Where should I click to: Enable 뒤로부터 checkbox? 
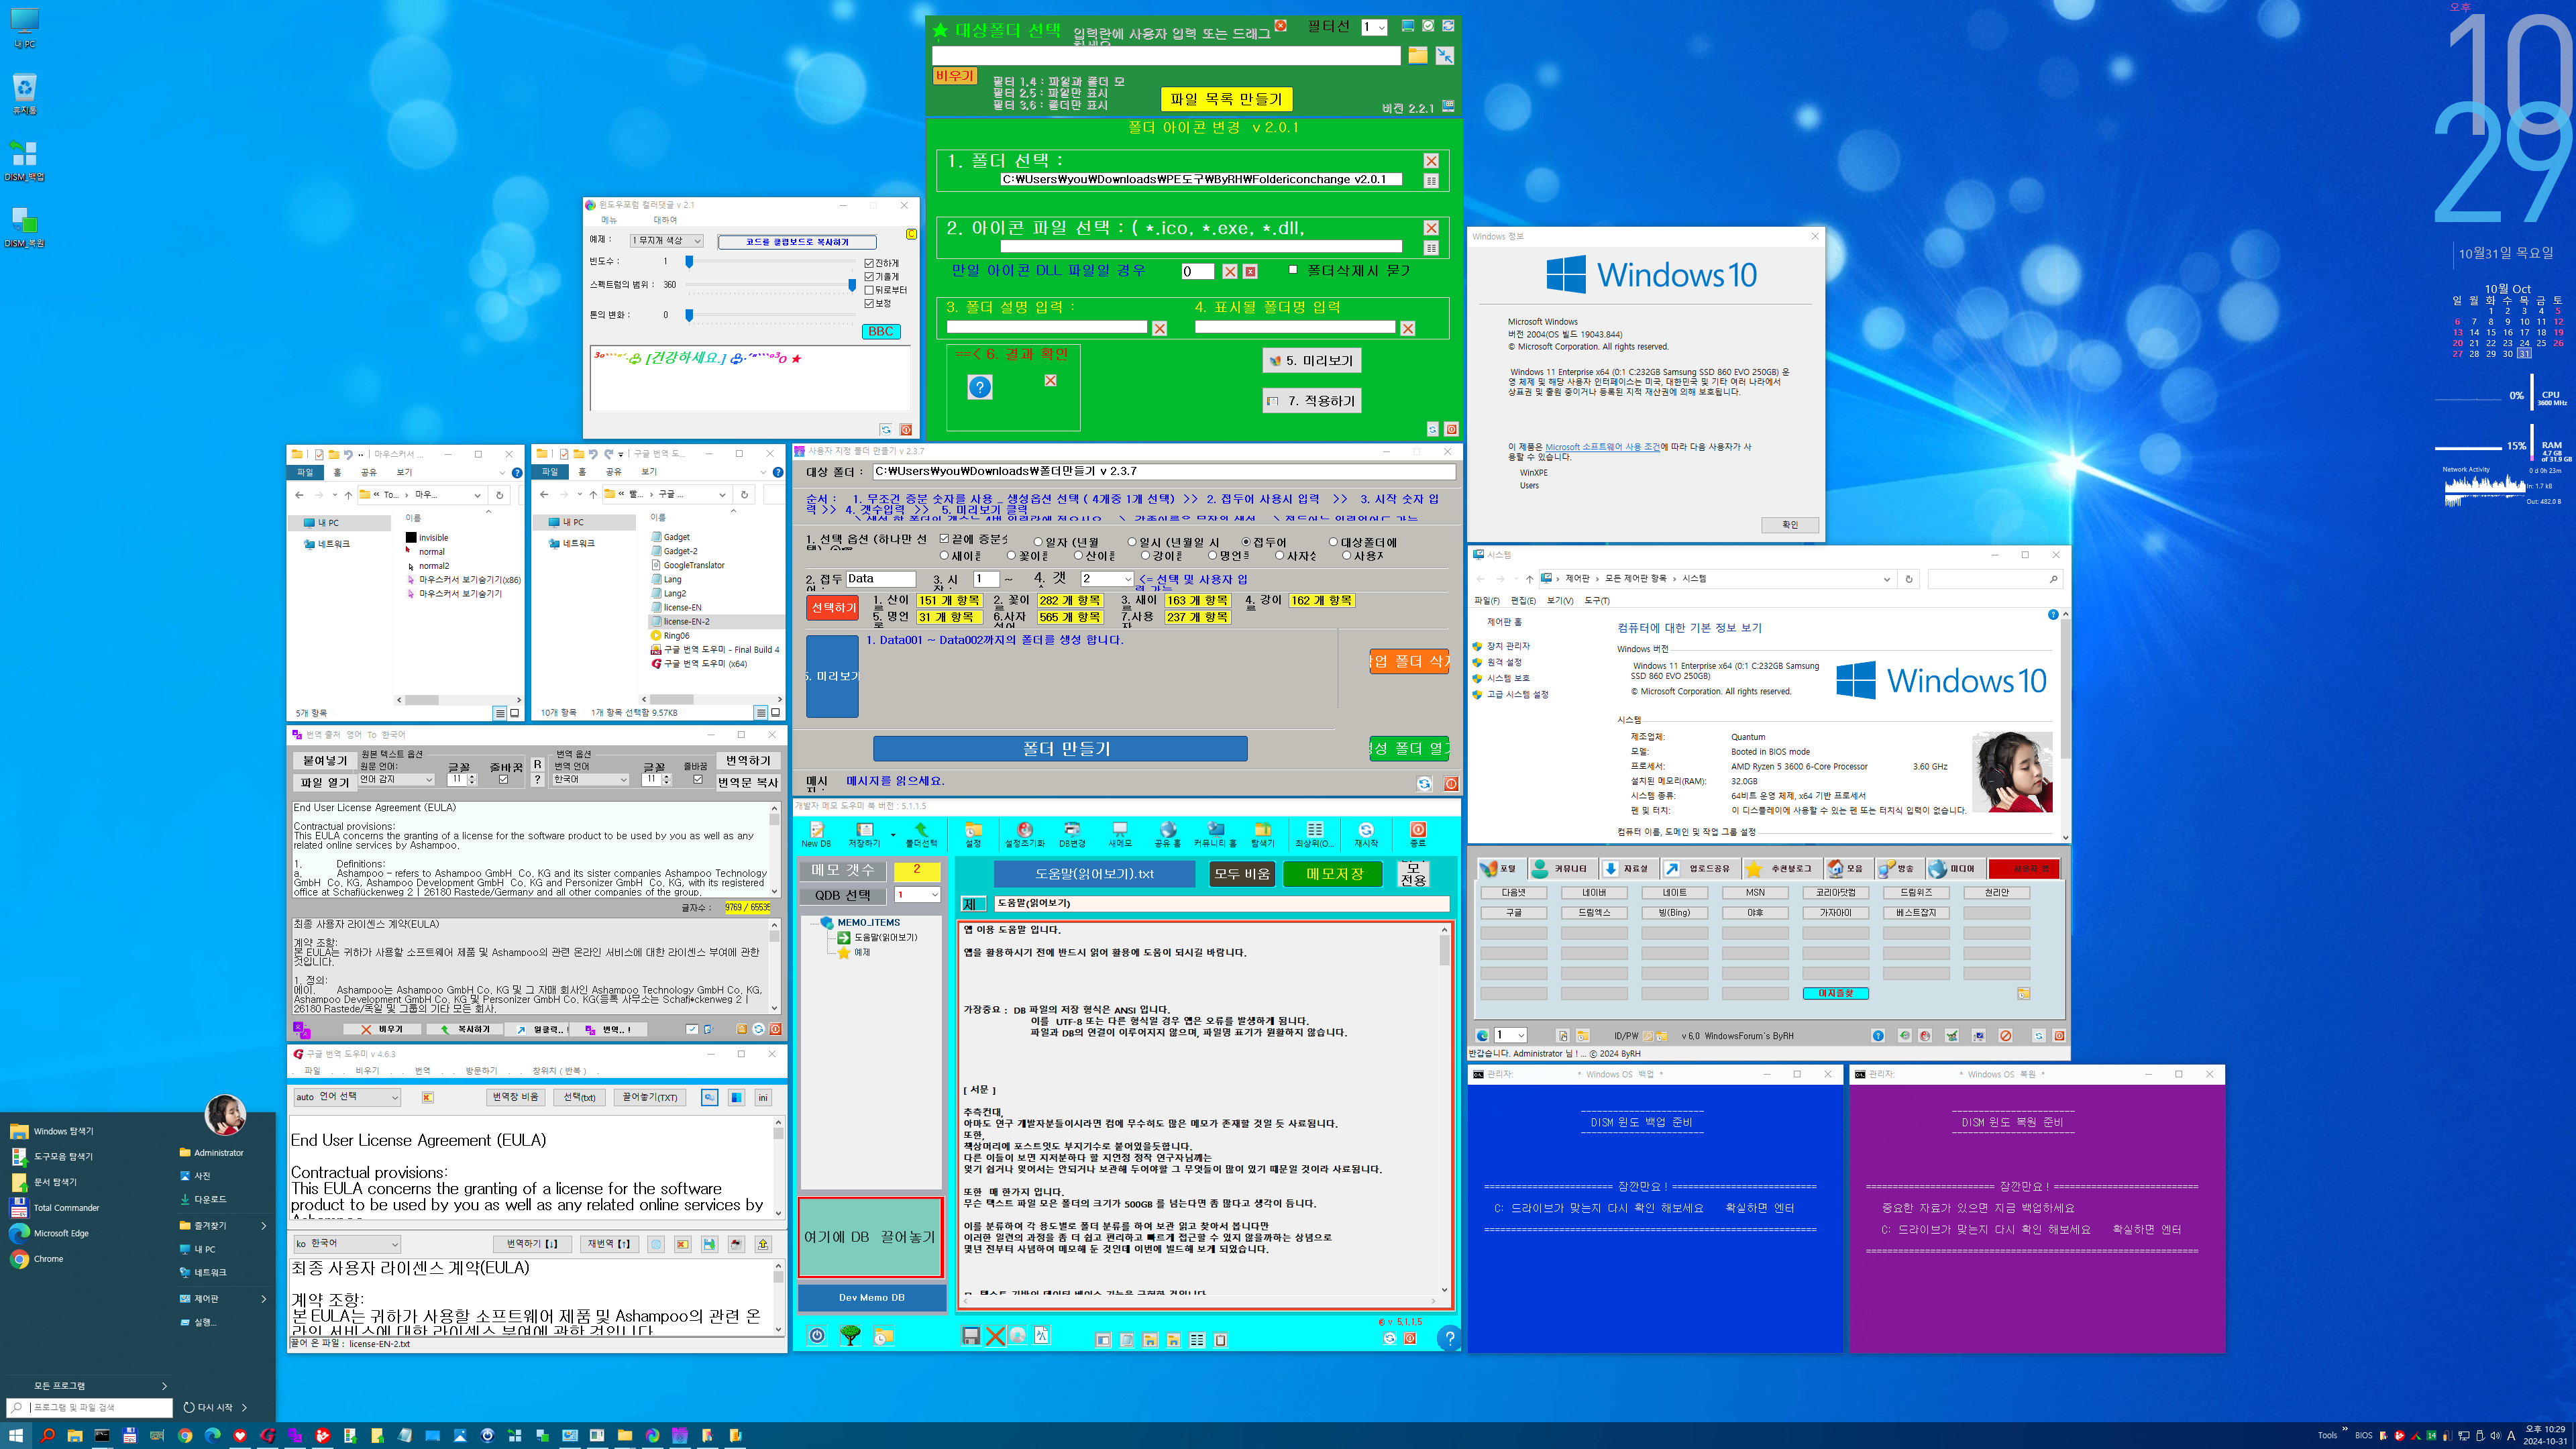click(869, 290)
